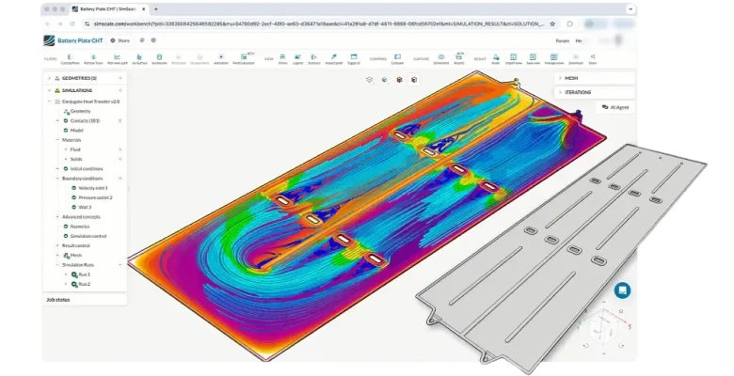
Task: Add an Iso Surface filter
Action: pyautogui.click(x=139, y=59)
